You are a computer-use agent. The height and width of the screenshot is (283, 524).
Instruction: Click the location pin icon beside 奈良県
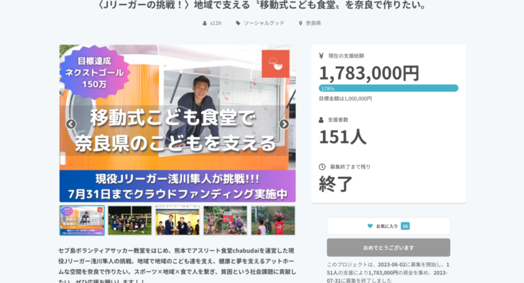click(x=301, y=23)
